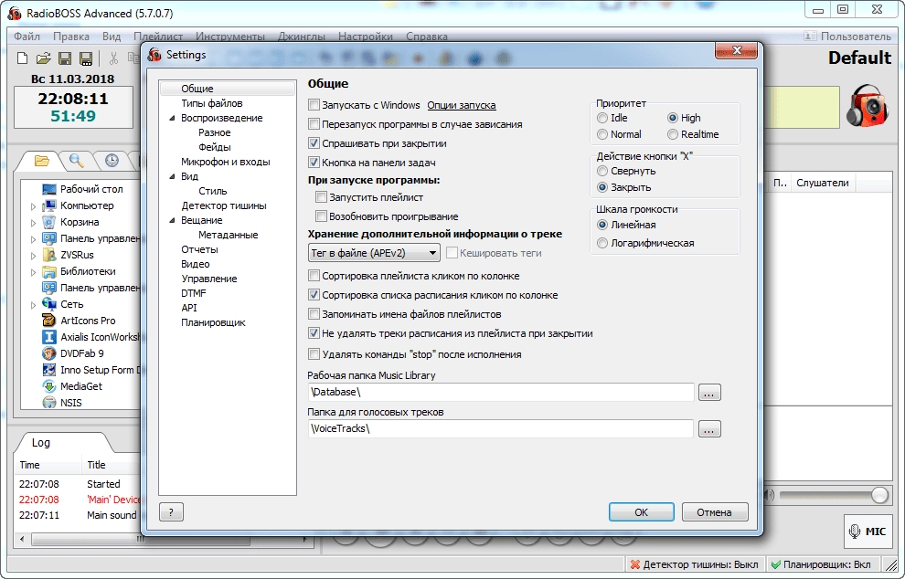Click the Детектор тишины status icon
This screenshot has height=579, width=905.
click(635, 564)
